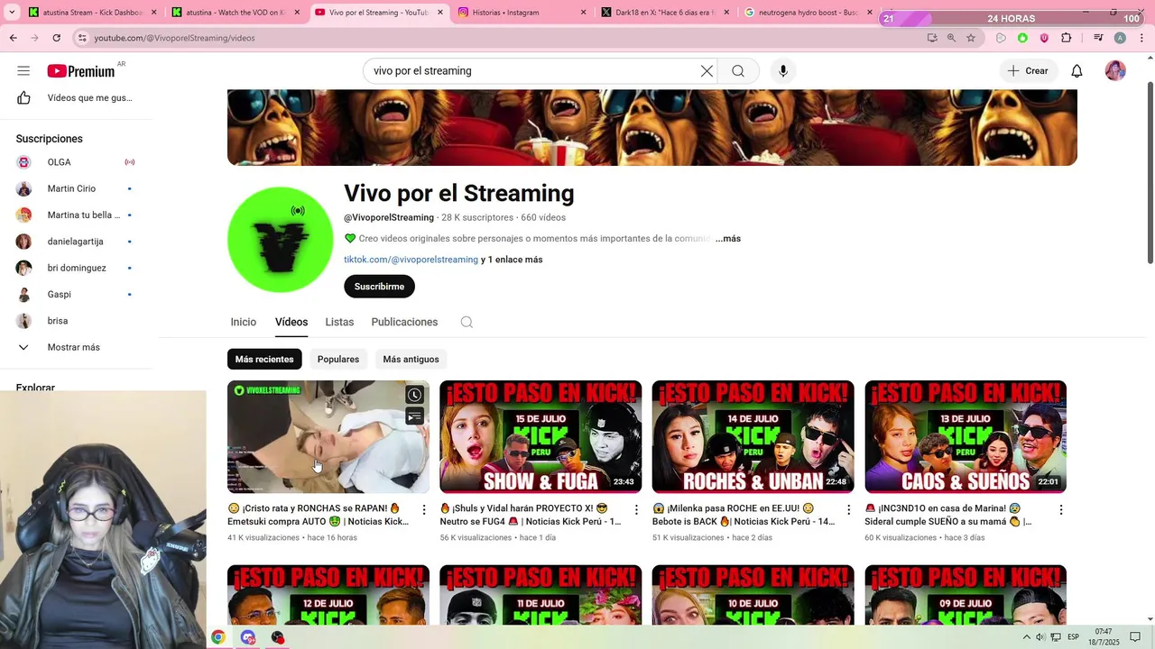Screen dimensions: 1155x649
Task: Open the notifications bell
Action: [1076, 71]
